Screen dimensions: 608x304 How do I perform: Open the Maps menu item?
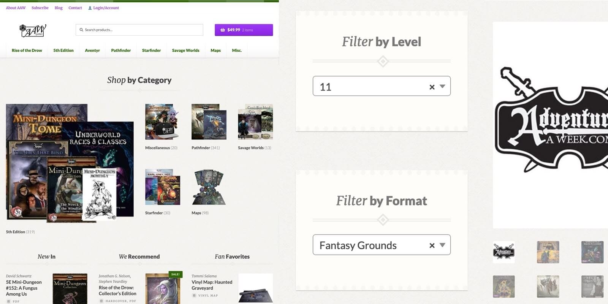tap(215, 50)
